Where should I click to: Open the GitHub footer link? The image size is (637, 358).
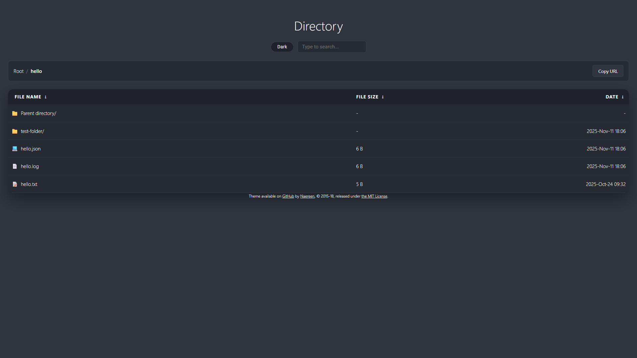(288, 196)
